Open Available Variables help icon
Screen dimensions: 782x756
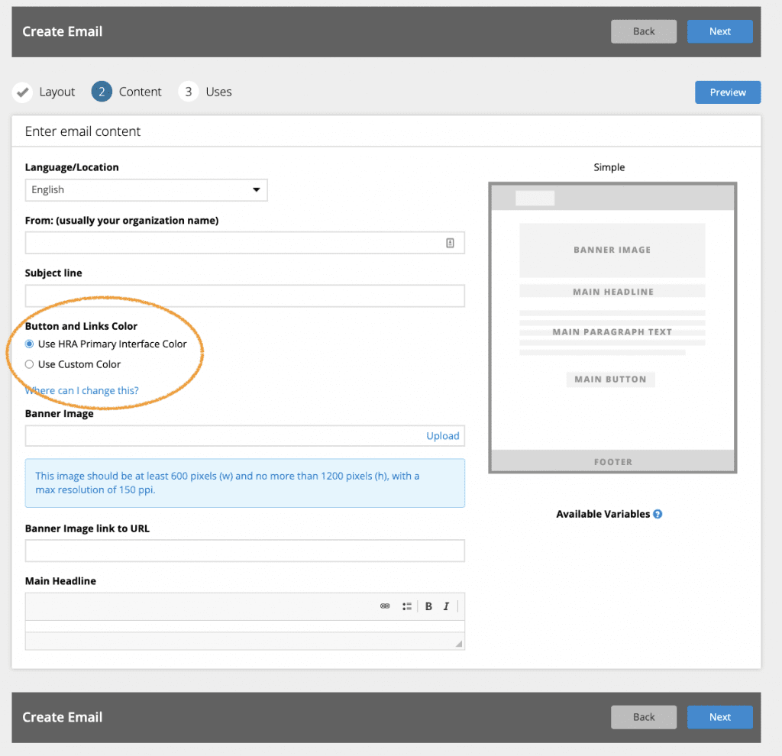tap(658, 514)
